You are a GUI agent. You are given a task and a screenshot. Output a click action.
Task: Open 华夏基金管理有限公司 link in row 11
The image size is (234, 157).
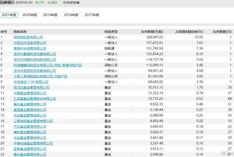tap(30, 93)
